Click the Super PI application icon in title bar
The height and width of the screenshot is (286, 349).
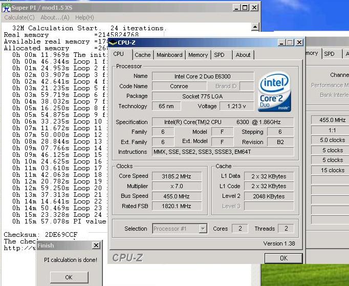[6, 8]
